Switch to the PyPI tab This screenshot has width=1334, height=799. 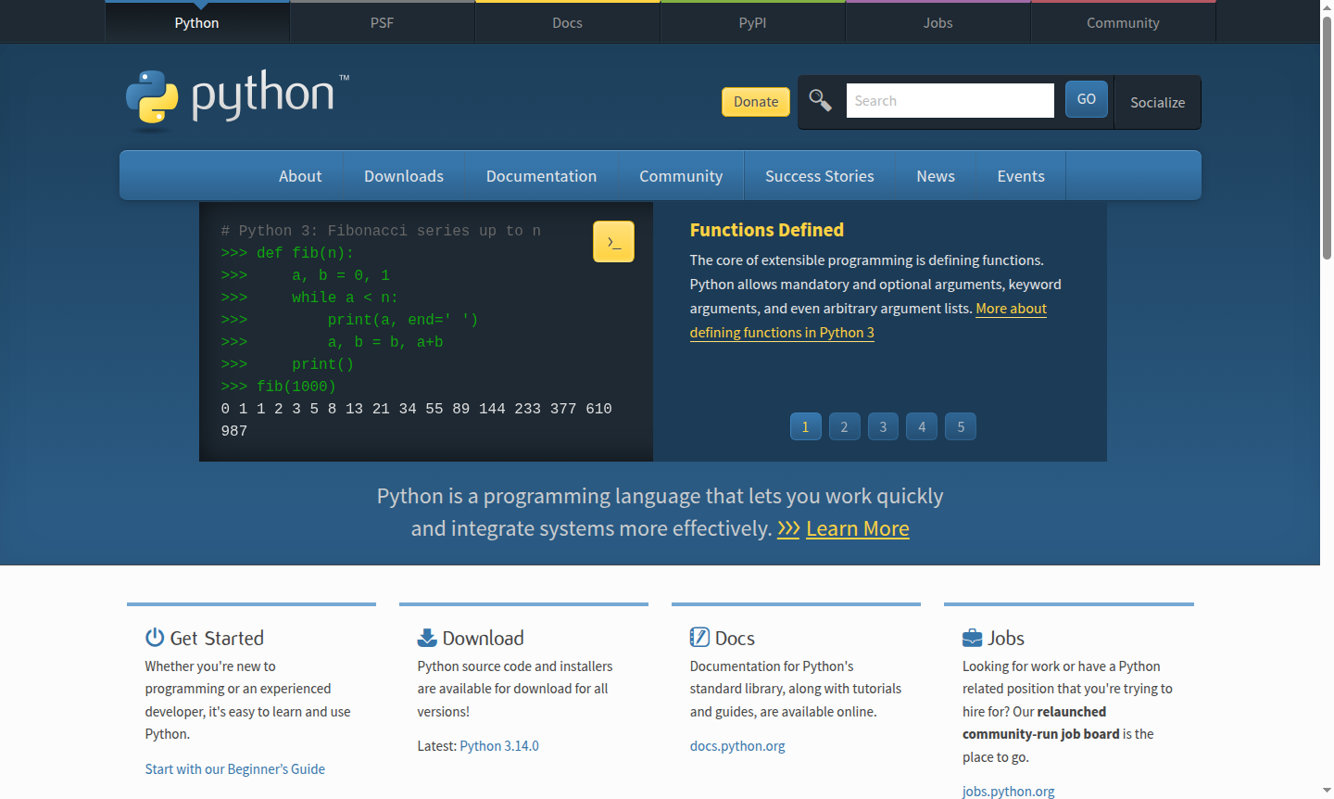coord(752,21)
